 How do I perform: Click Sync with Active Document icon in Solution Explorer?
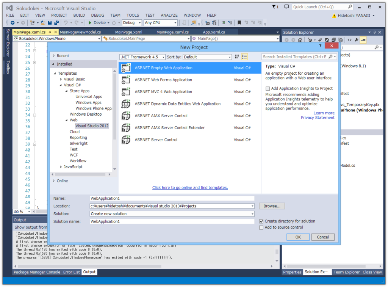(320, 40)
